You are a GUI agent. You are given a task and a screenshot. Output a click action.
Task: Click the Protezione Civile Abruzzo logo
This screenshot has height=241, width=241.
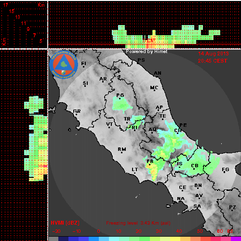coord(64,65)
